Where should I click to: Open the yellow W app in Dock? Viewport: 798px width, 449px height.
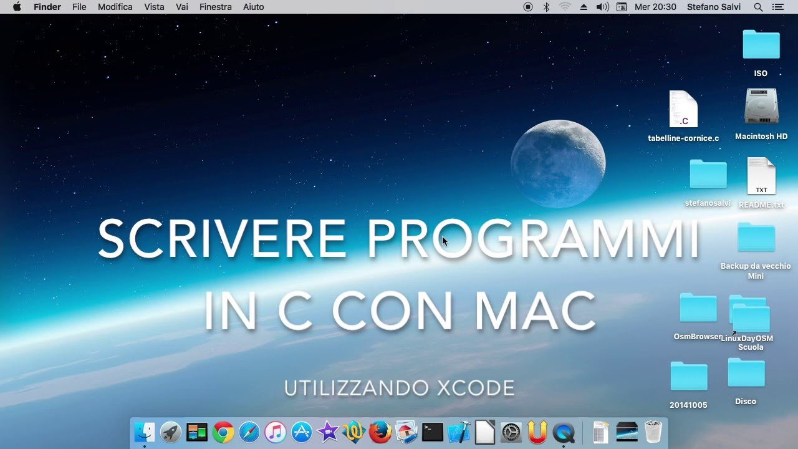click(x=353, y=432)
